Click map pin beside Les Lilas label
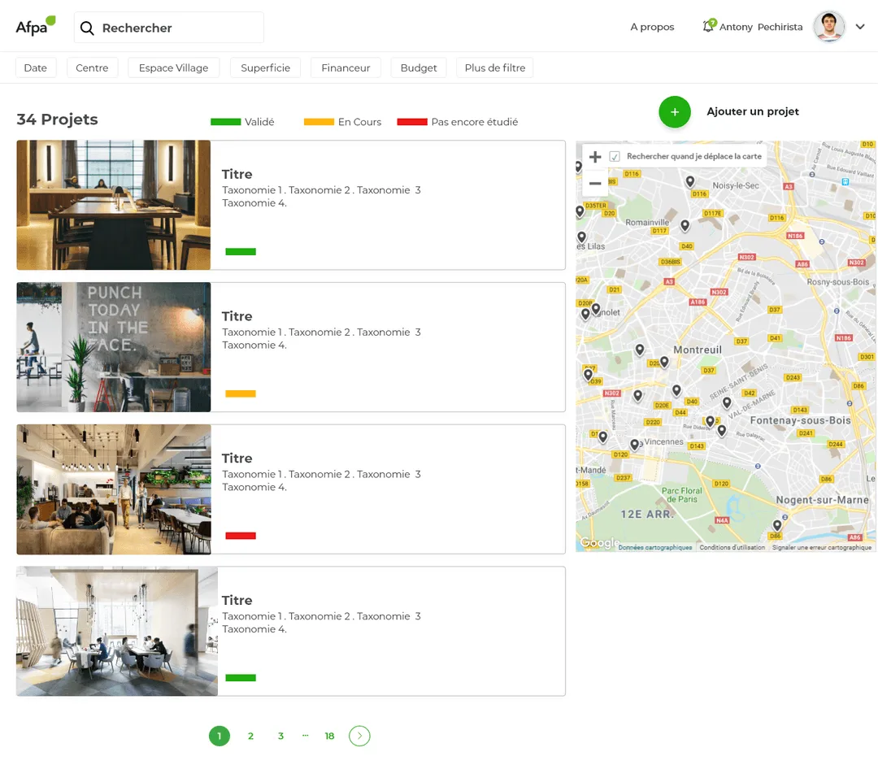 [582, 237]
